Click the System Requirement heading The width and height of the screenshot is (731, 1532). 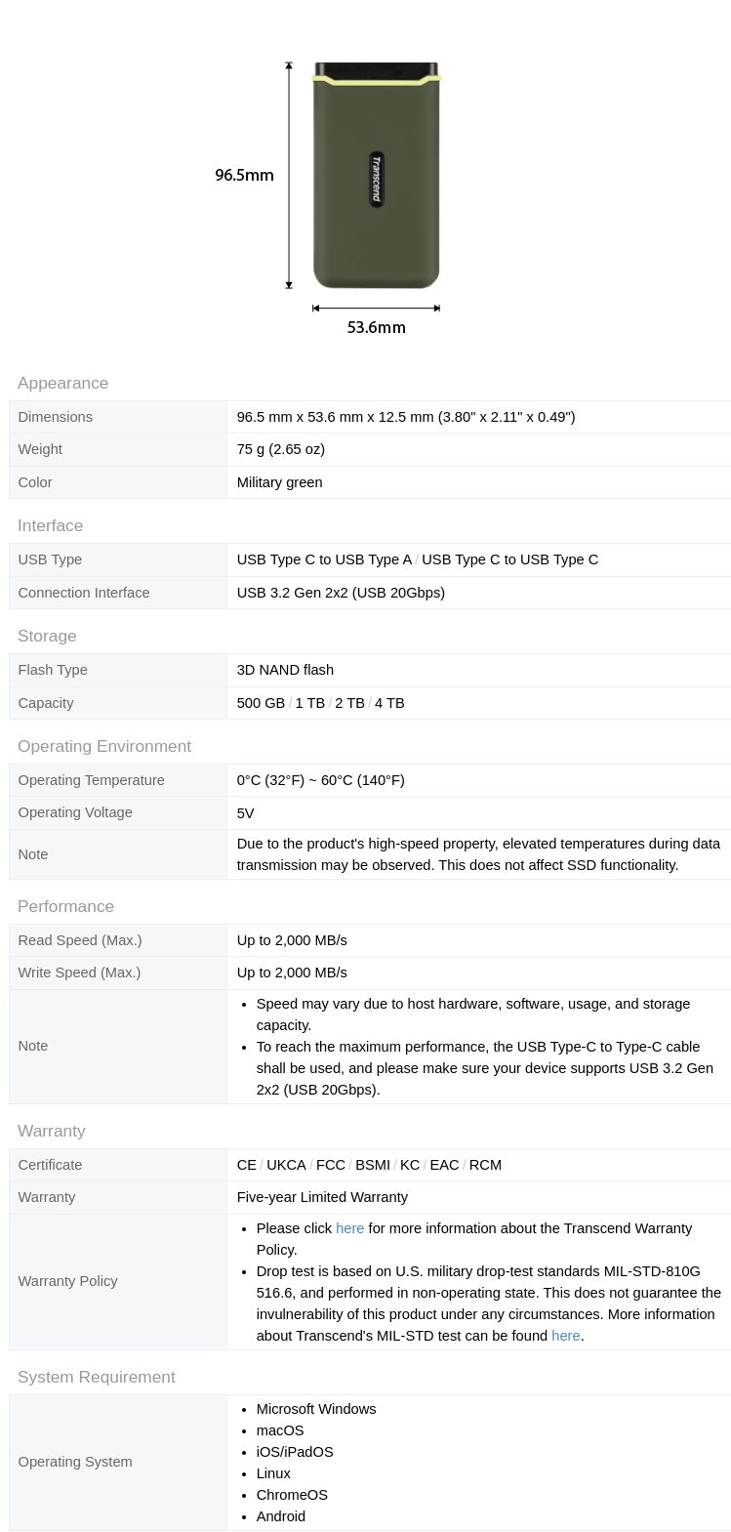[96, 1377]
